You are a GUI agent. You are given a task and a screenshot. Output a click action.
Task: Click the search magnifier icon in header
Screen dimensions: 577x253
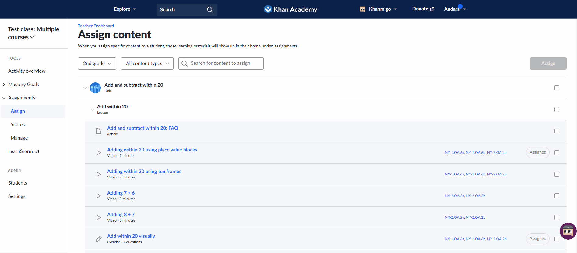pos(210,10)
